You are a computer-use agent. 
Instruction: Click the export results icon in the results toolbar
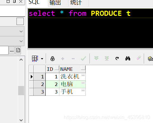click(150, 59)
